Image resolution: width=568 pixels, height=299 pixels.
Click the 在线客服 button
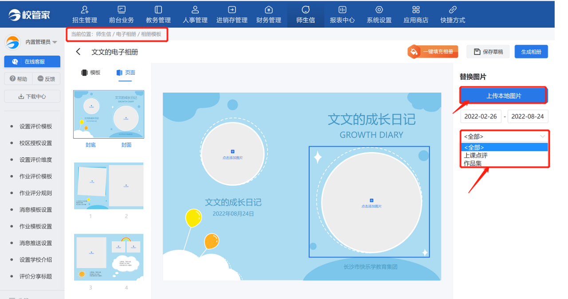click(32, 62)
